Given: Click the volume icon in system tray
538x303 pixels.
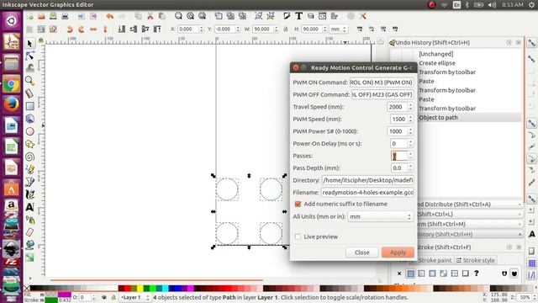Looking at the screenshot, I should (492, 4).
